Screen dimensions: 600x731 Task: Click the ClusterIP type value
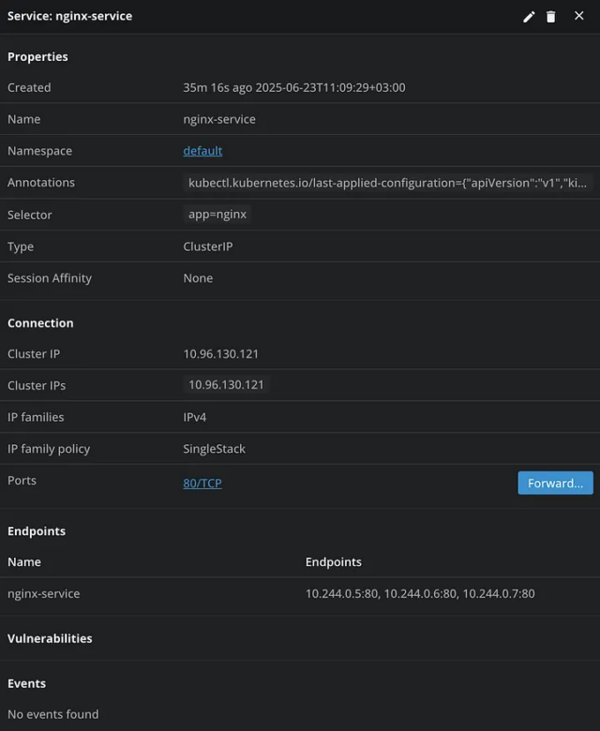pyautogui.click(x=207, y=246)
